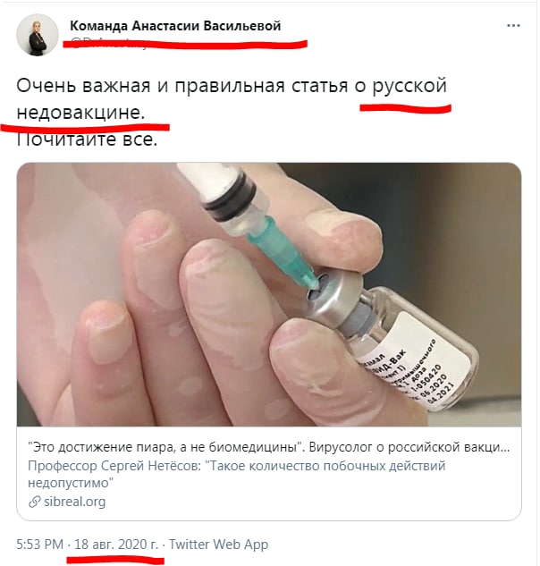Open the article headline "Это достижение пиара"

click(x=268, y=448)
